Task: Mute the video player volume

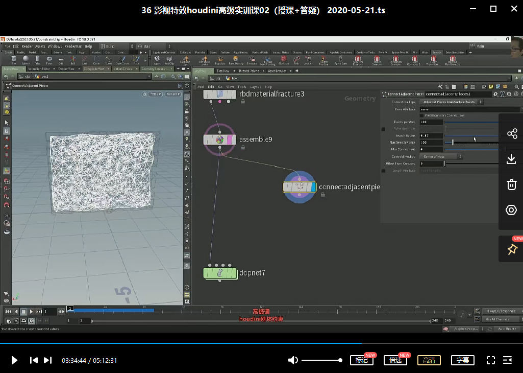Action: (293, 360)
